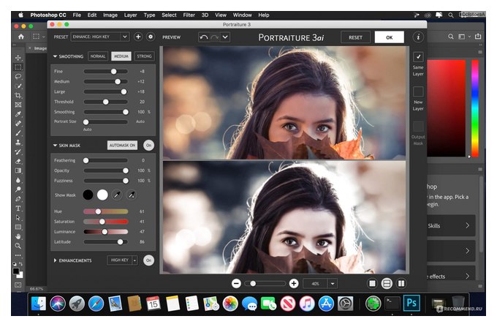Open the Preset dropdown Enhance: High Key
This screenshot has width=497, height=327.
100,37
